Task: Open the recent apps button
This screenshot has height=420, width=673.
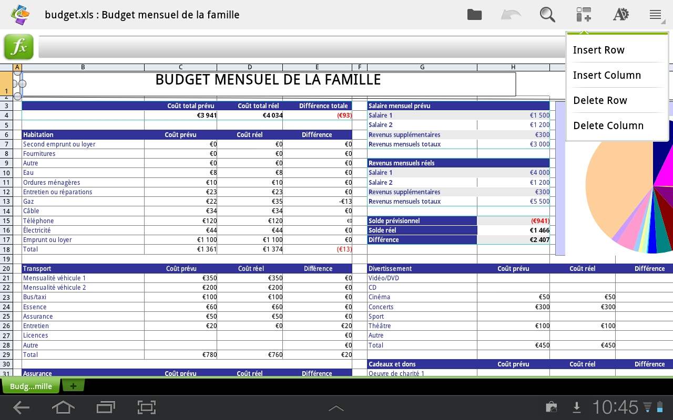Action: (x=106, y=407)
